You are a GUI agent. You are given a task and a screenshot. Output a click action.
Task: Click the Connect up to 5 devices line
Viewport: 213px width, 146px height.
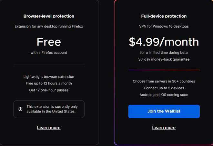click(164, 88)
